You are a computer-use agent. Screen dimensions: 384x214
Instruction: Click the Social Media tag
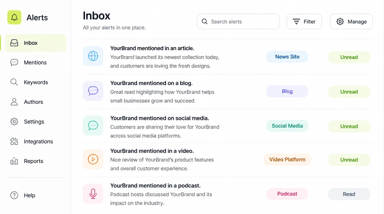click(287, 126)
